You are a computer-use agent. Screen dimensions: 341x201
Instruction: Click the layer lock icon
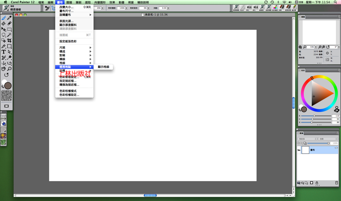[317, 183]
